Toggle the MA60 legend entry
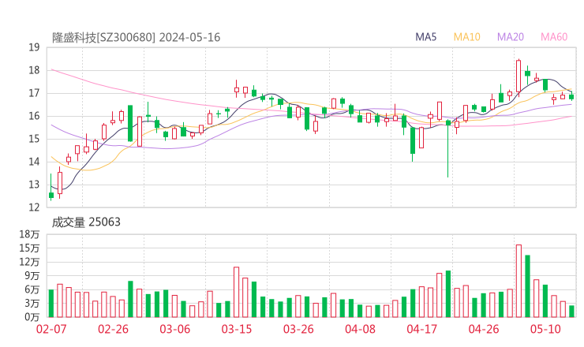 coord(554,37)
